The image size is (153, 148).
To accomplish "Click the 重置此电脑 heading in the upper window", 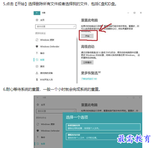I will [x=89, y=20].
